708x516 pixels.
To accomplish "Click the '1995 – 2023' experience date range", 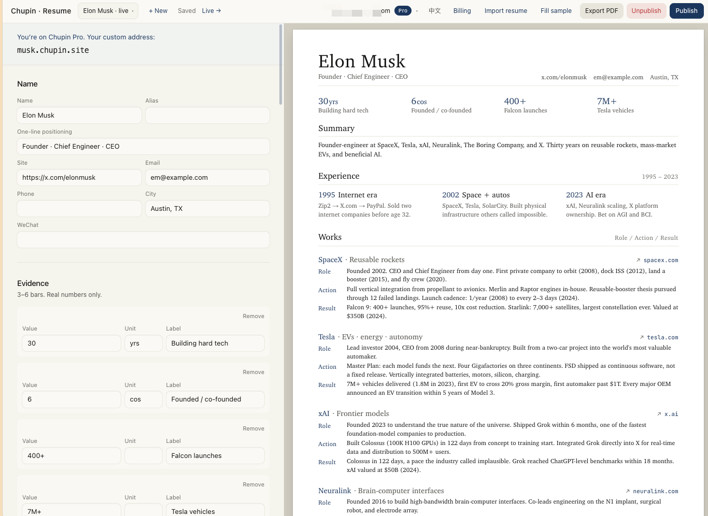I will click(660, 177).
